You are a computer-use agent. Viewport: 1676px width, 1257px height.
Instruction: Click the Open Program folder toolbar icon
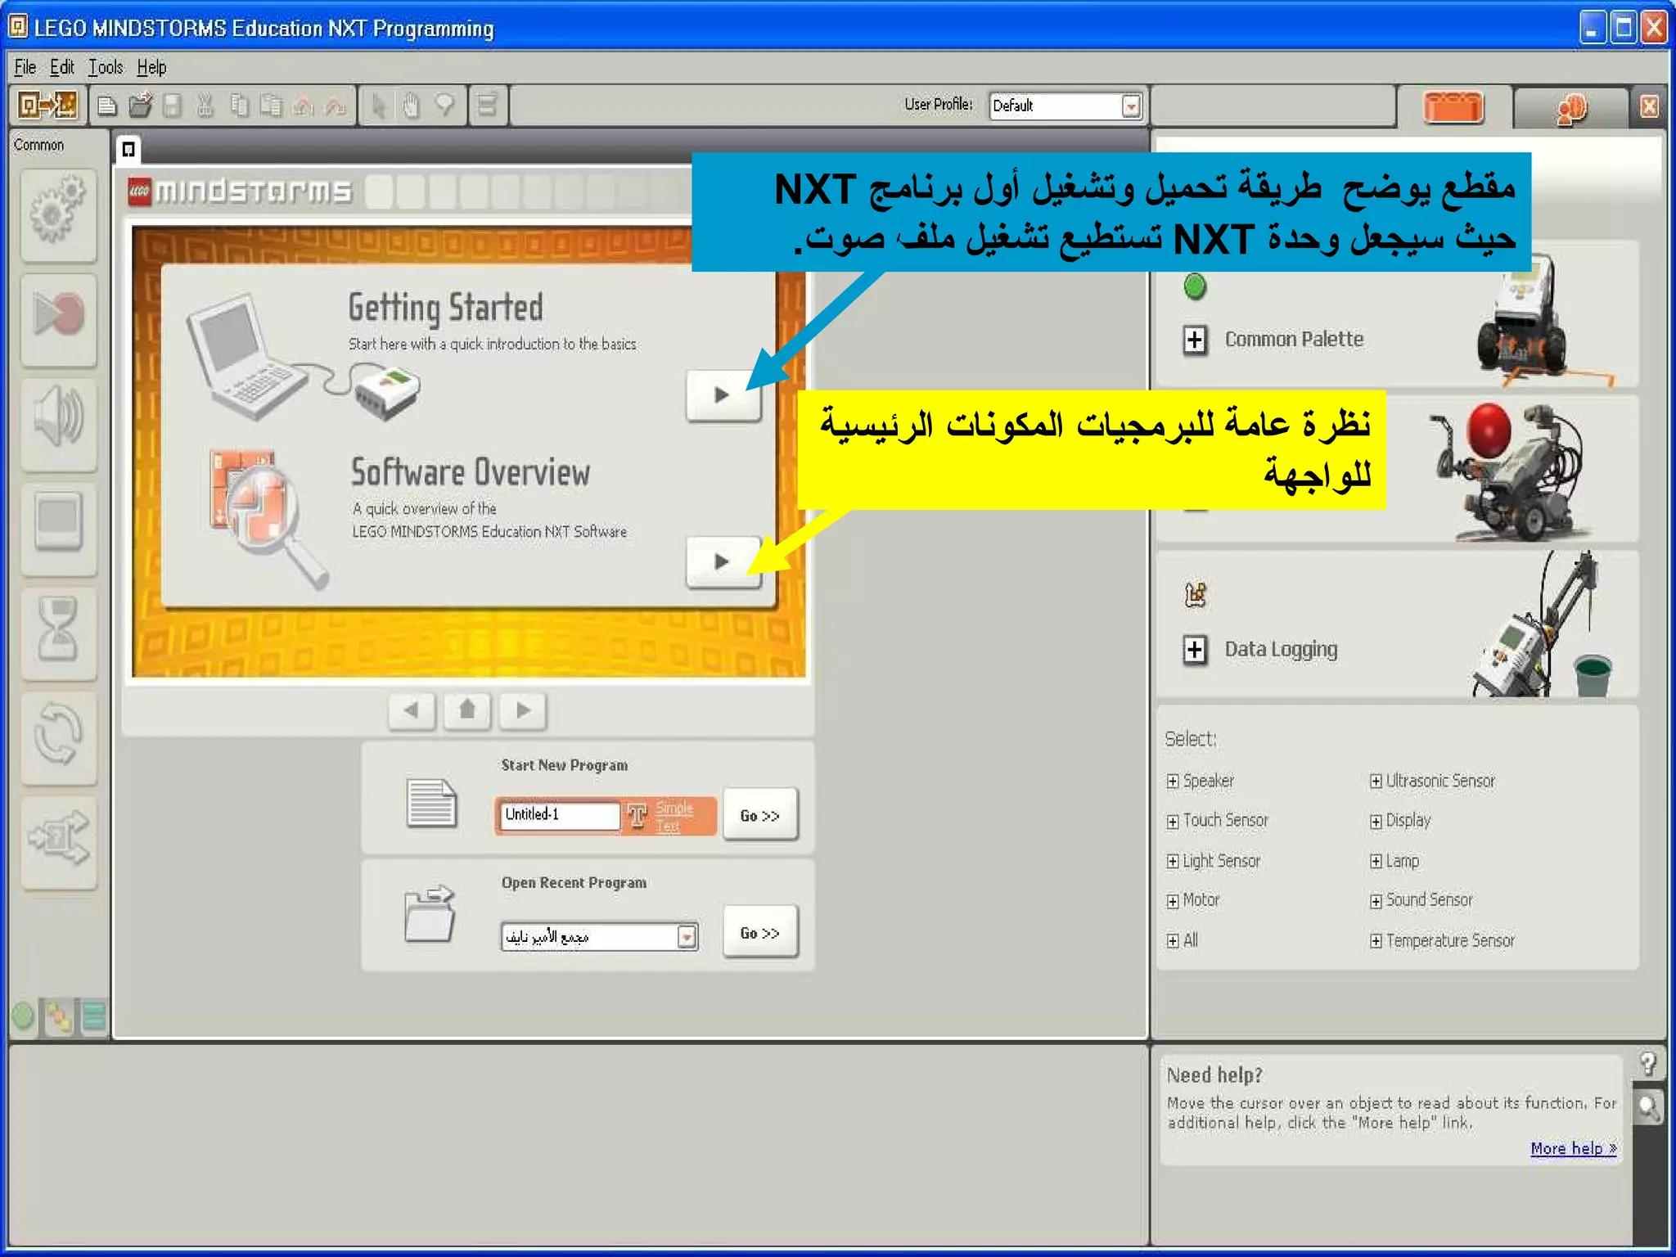(141, 106)
